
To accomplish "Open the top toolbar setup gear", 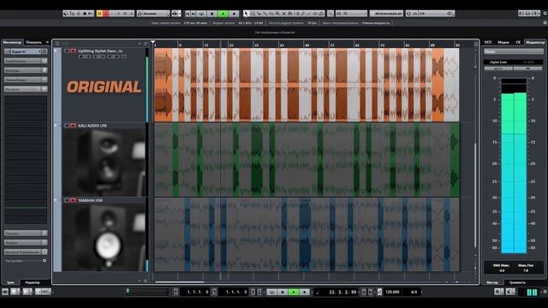I will tap(545, 14).
